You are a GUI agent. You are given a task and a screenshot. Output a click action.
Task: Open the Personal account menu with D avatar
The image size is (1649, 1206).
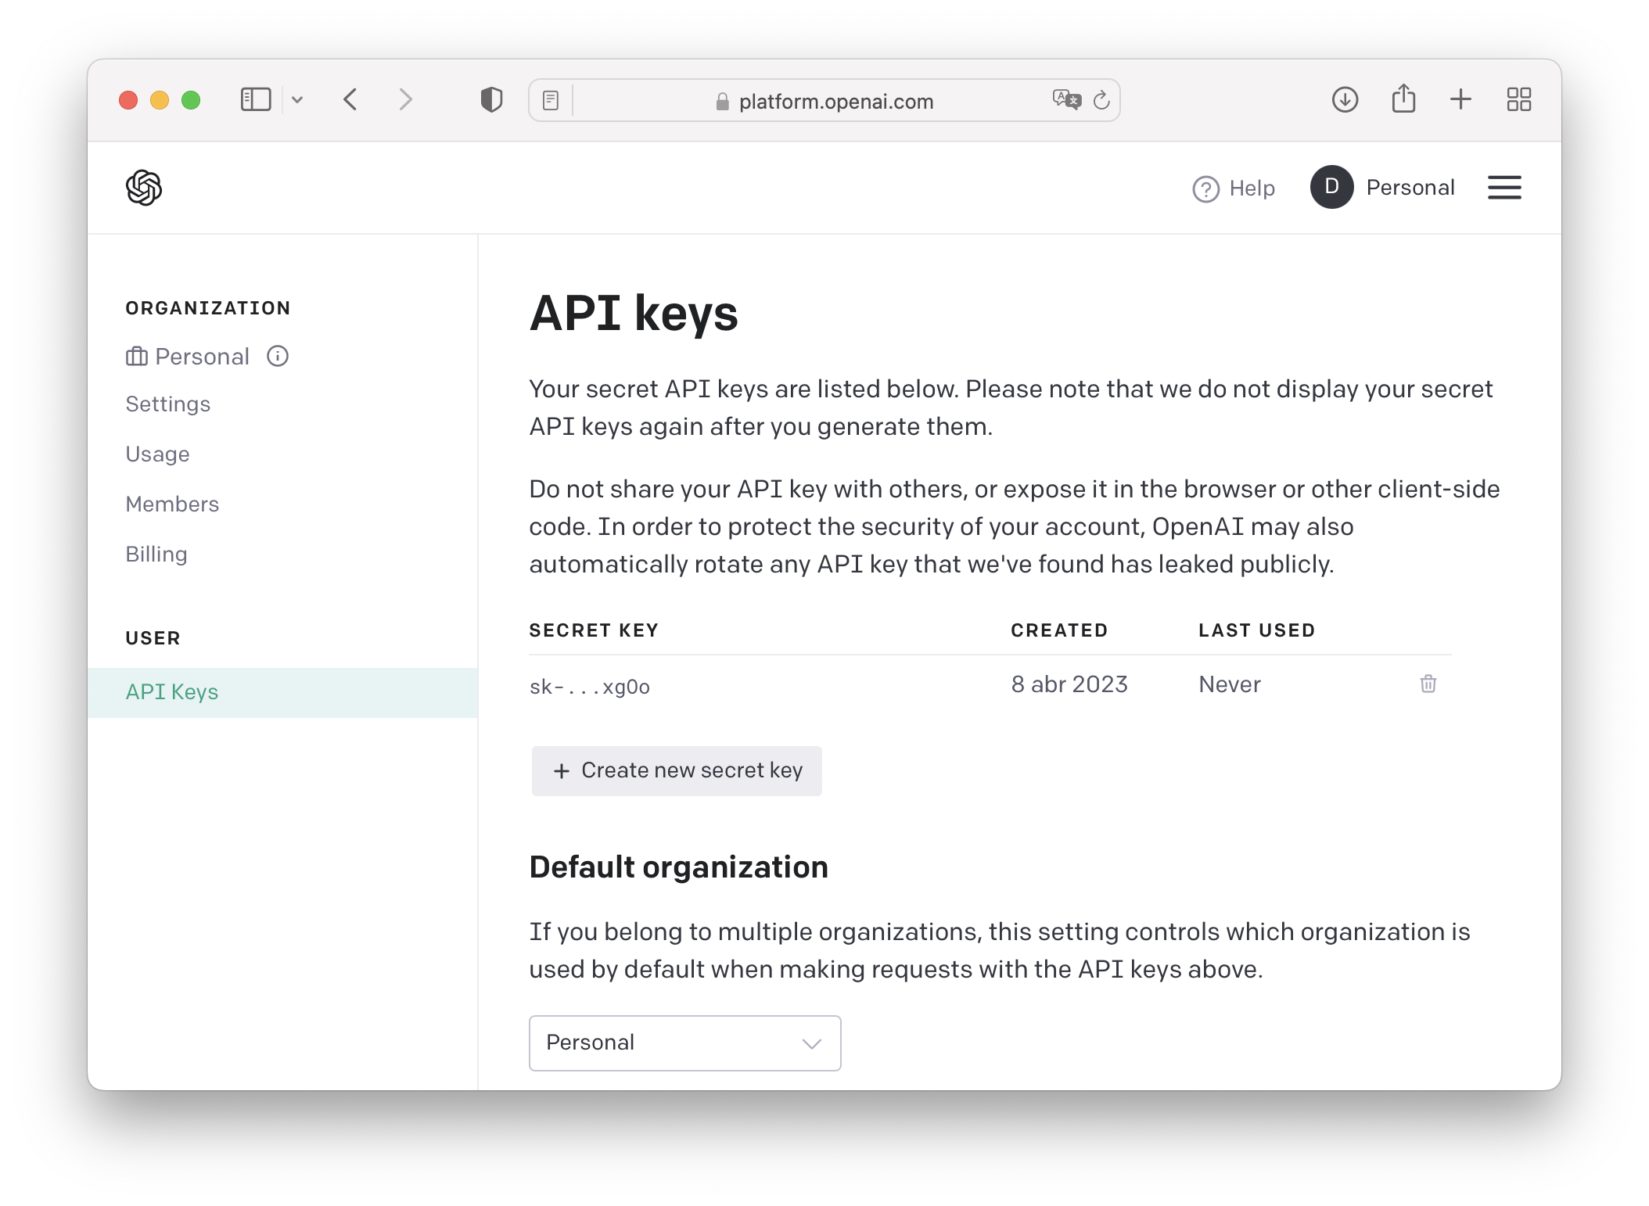click(x=1382, y=188)
